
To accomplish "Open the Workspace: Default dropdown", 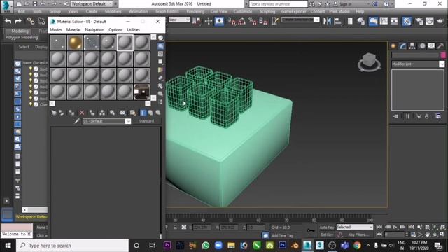I will pyautogui.click(x=92, y=4).
